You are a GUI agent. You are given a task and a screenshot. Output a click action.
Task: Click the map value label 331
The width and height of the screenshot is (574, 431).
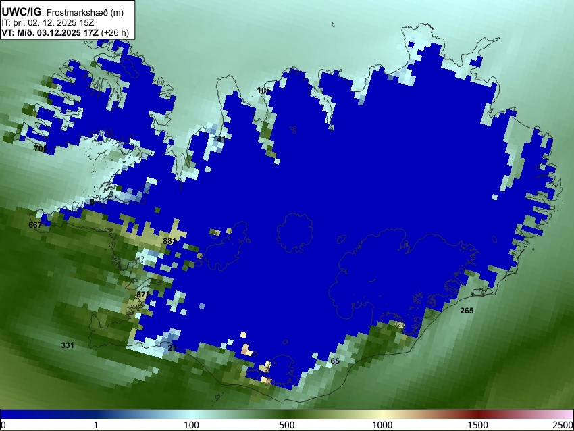68,345
